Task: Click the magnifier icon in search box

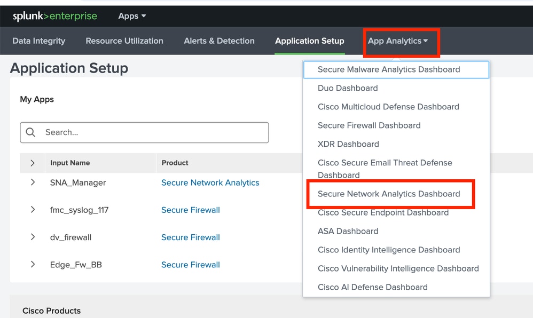Action: click(x=30, y=132)
